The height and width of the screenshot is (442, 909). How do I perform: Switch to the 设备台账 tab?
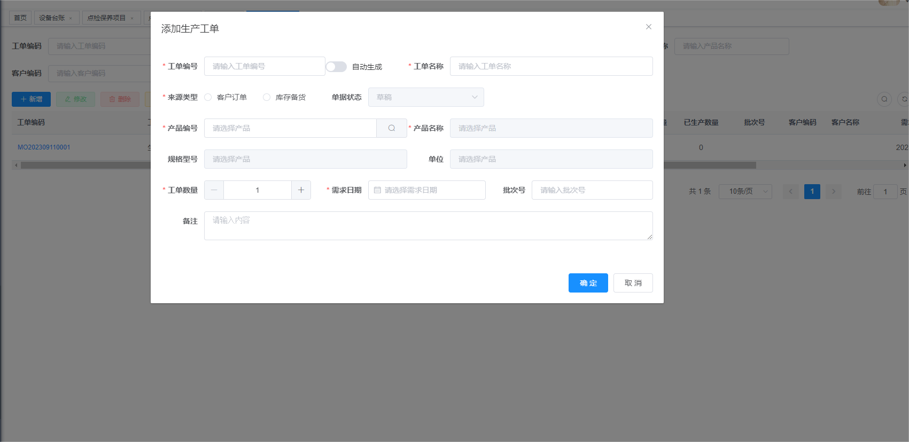point(52,18)
